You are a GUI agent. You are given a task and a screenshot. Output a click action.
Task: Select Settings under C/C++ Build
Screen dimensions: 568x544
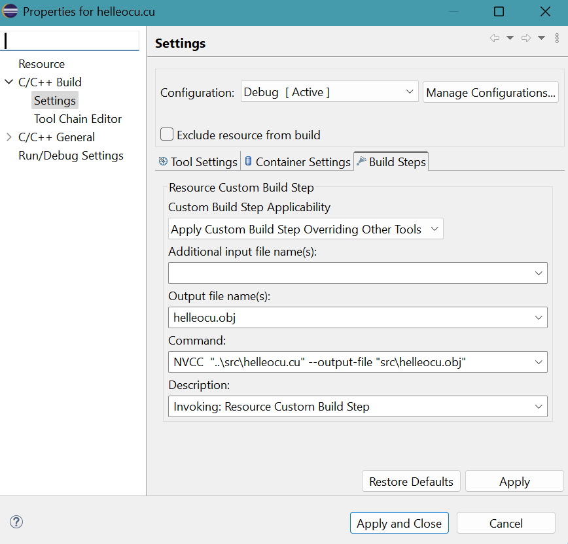[55, 101]
